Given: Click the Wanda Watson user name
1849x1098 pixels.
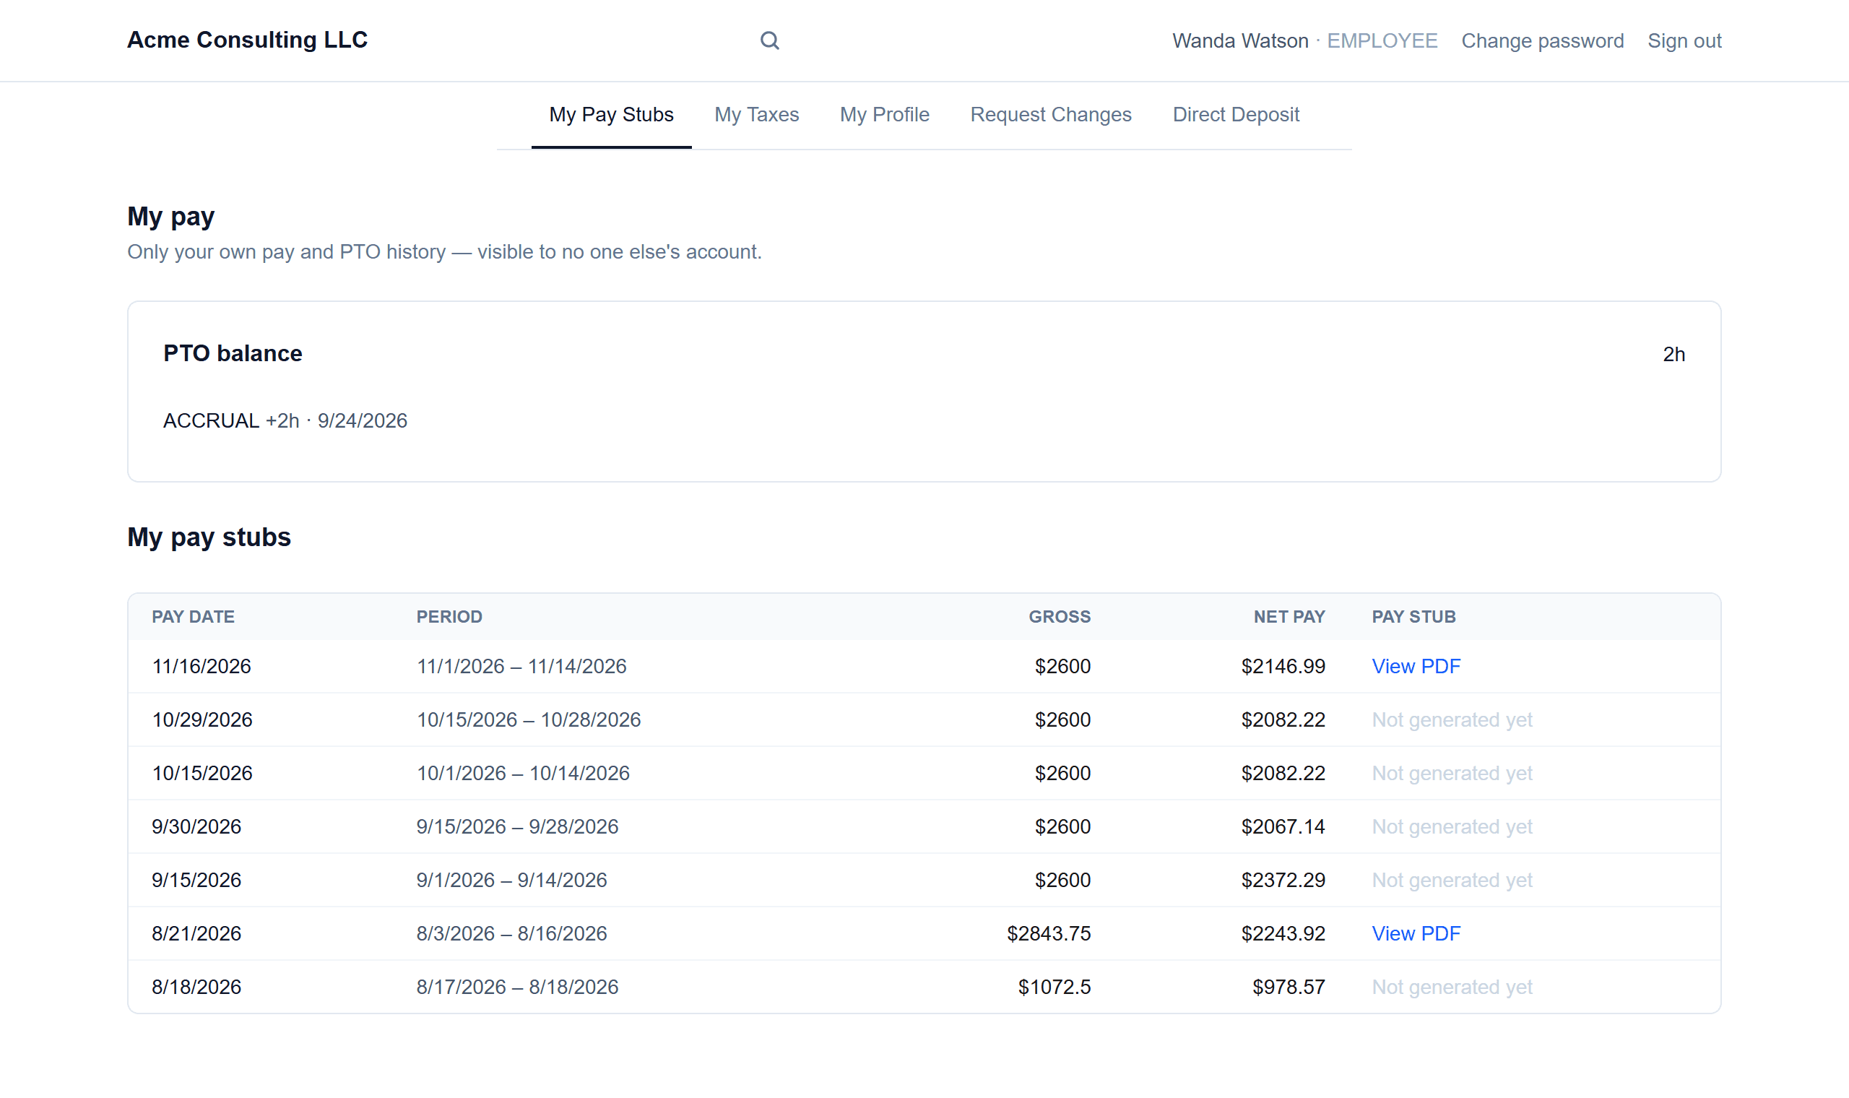Looking at the screenshot, I should tap(1239, 40).
